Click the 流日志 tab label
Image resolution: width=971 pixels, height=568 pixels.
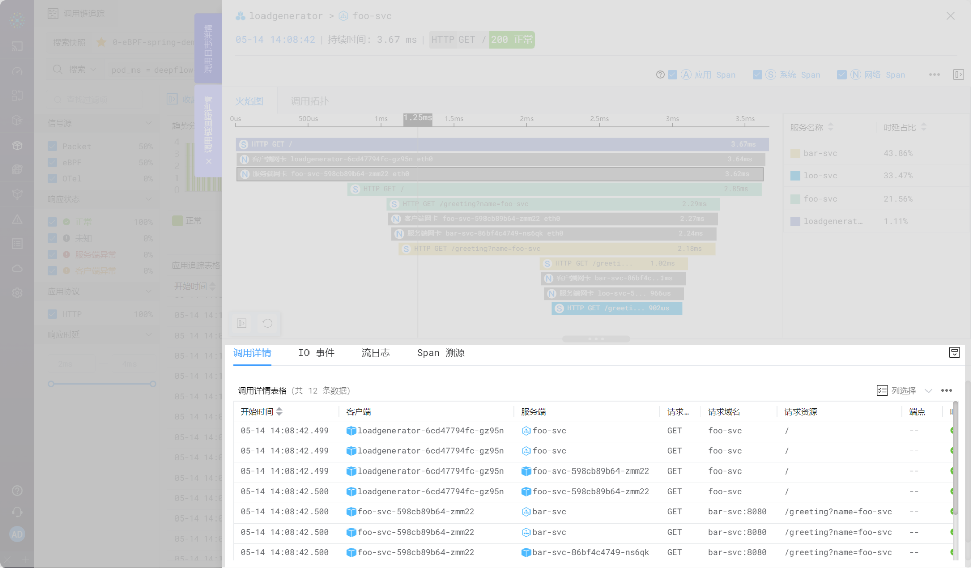pos(375,353)
